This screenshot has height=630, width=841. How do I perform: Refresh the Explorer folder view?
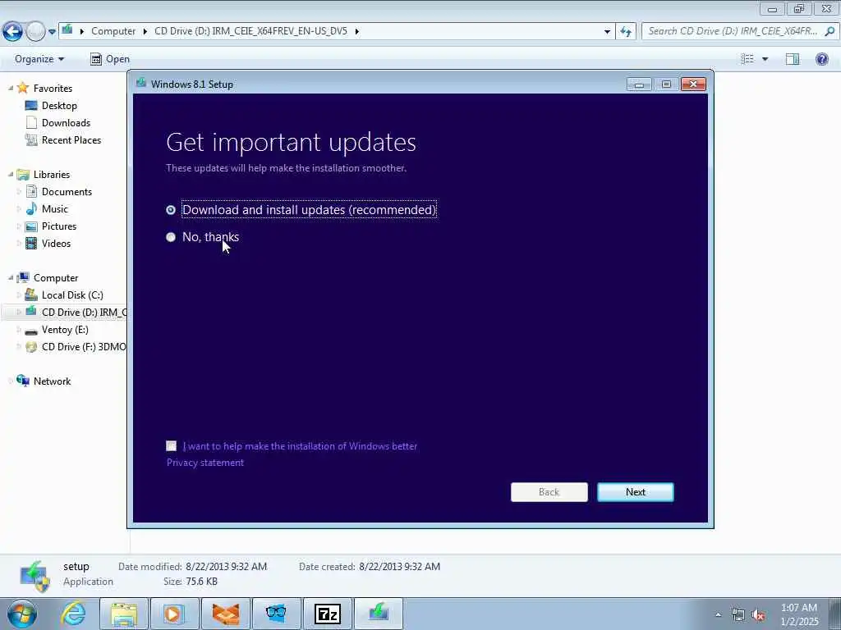pos(626,32)
